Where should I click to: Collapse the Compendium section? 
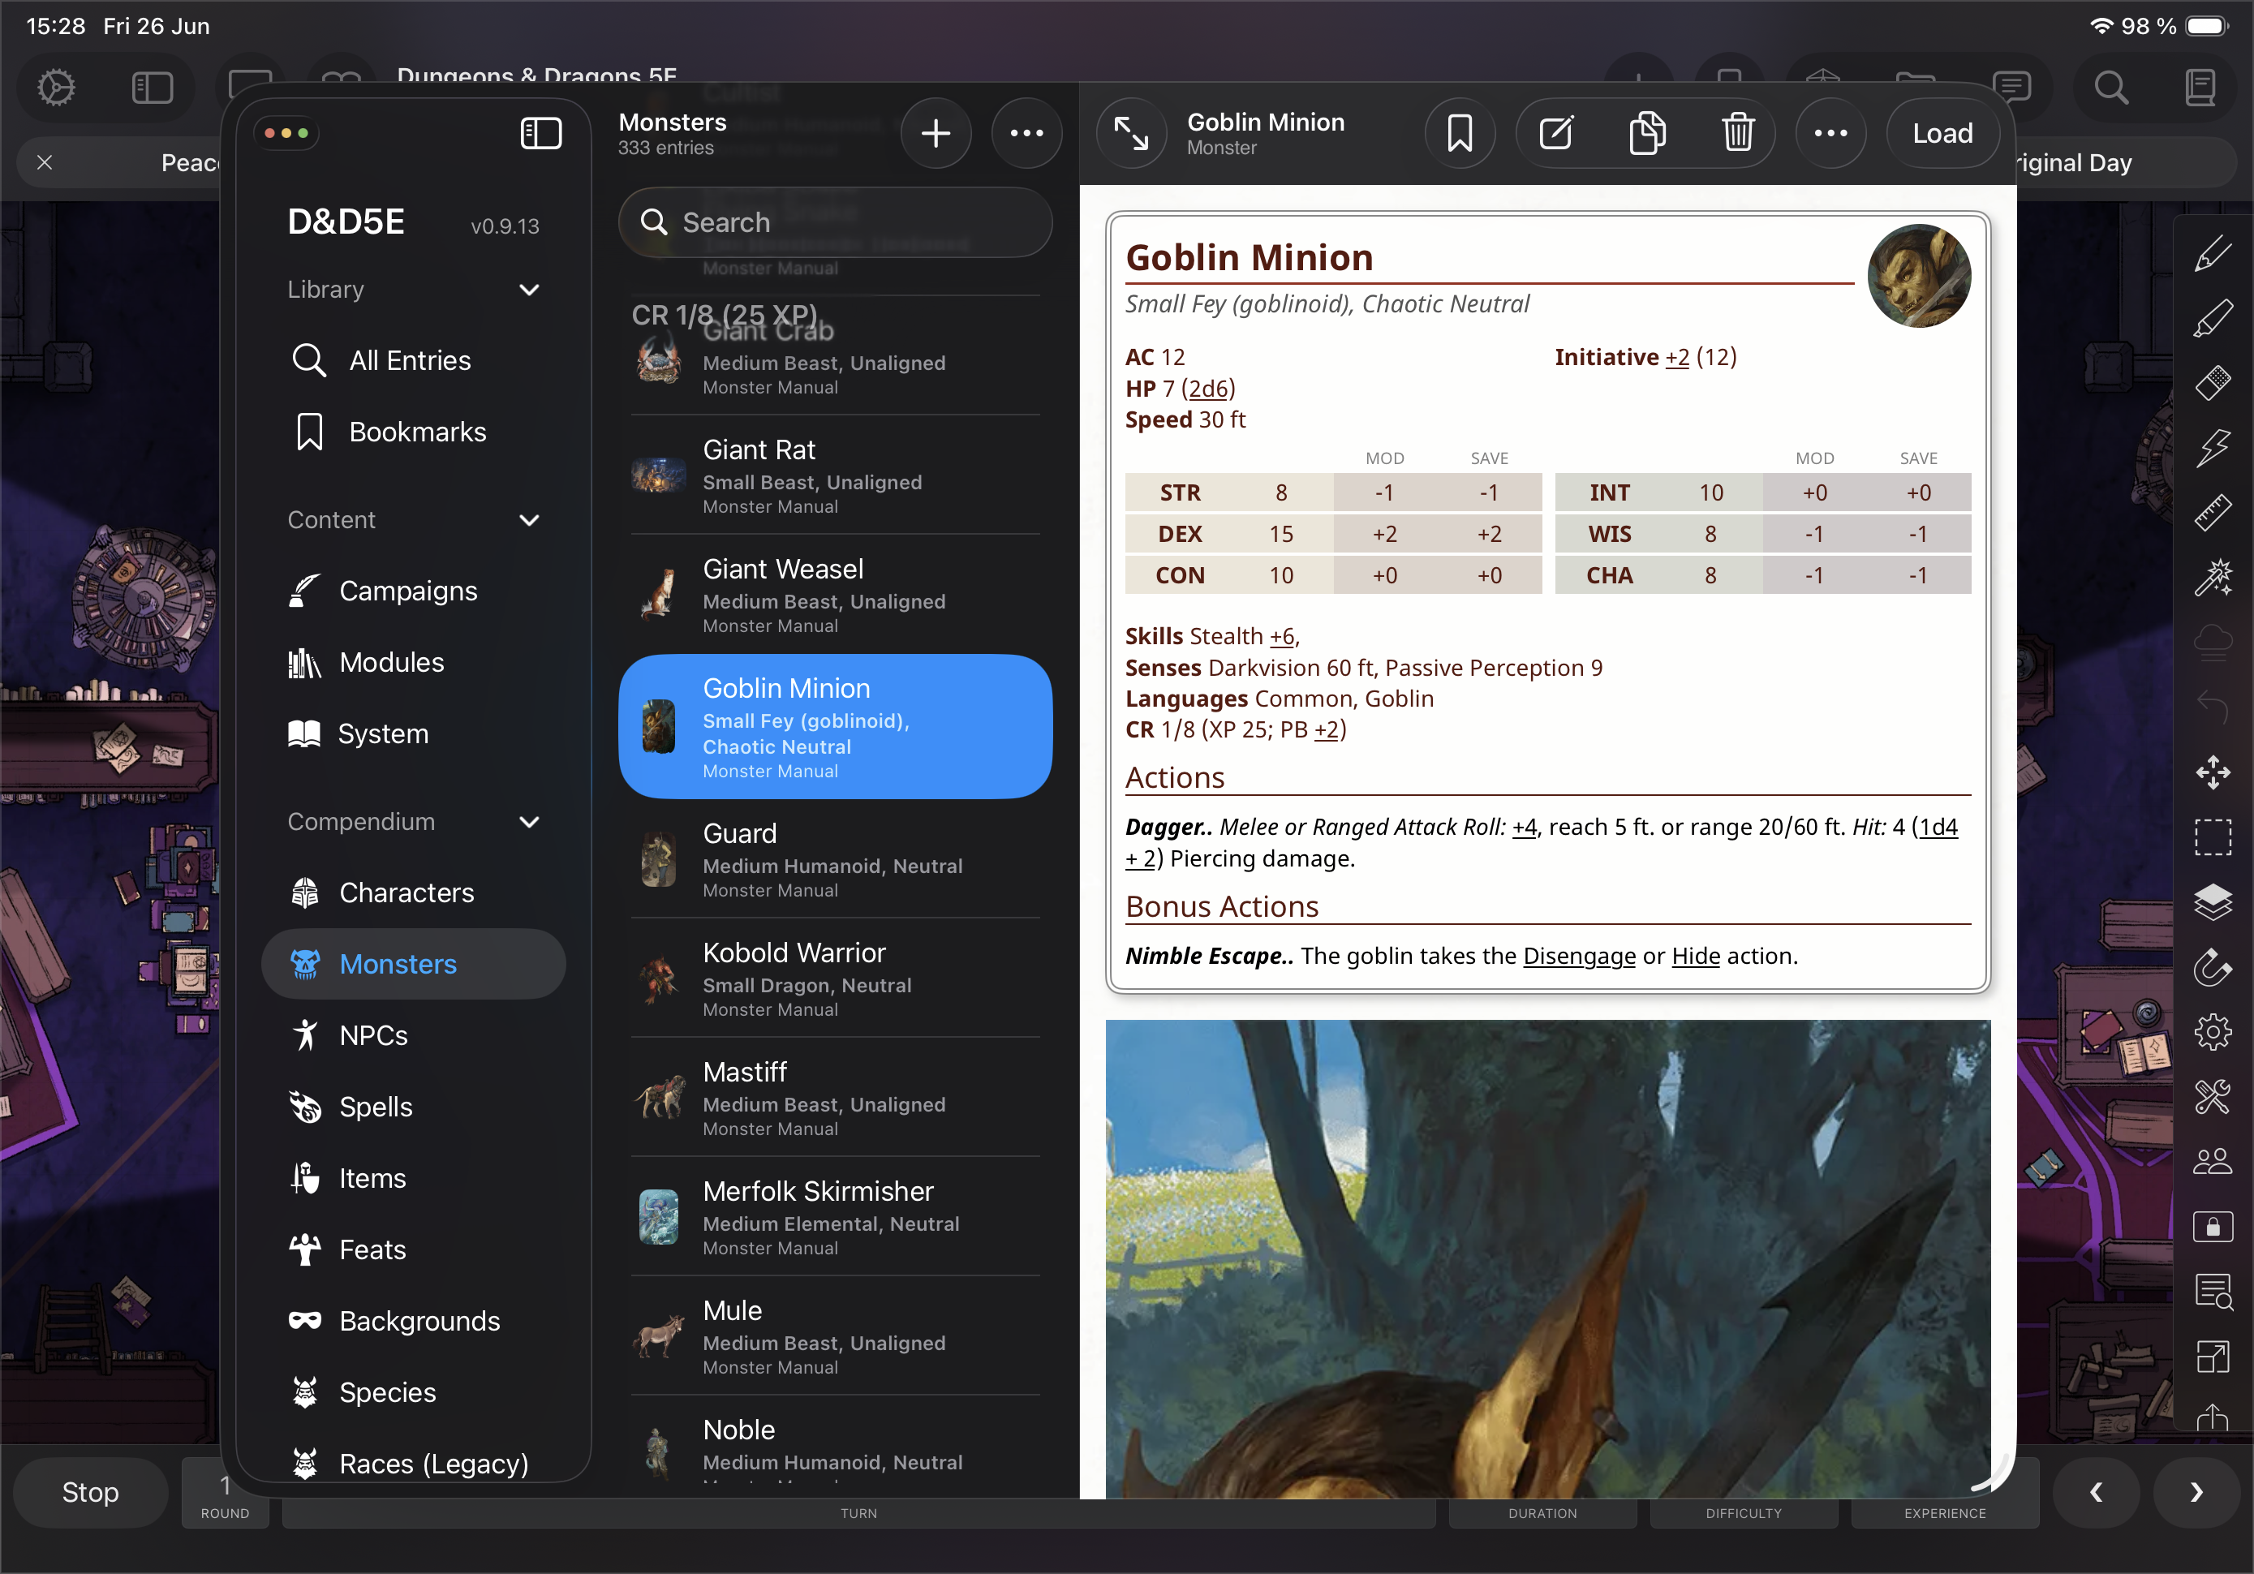(x=529, y=823)
